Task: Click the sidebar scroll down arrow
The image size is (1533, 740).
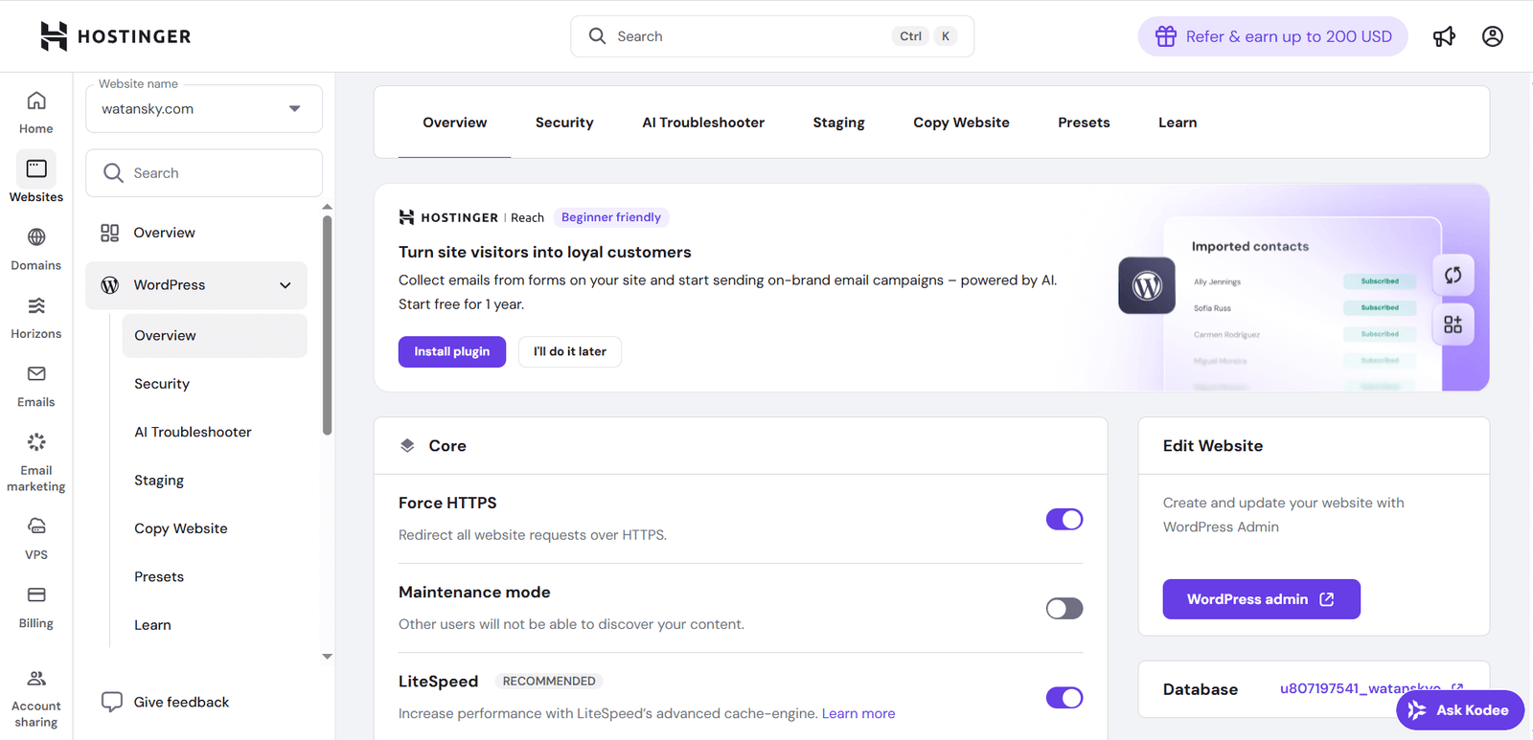Action: (x=328, y=657)
